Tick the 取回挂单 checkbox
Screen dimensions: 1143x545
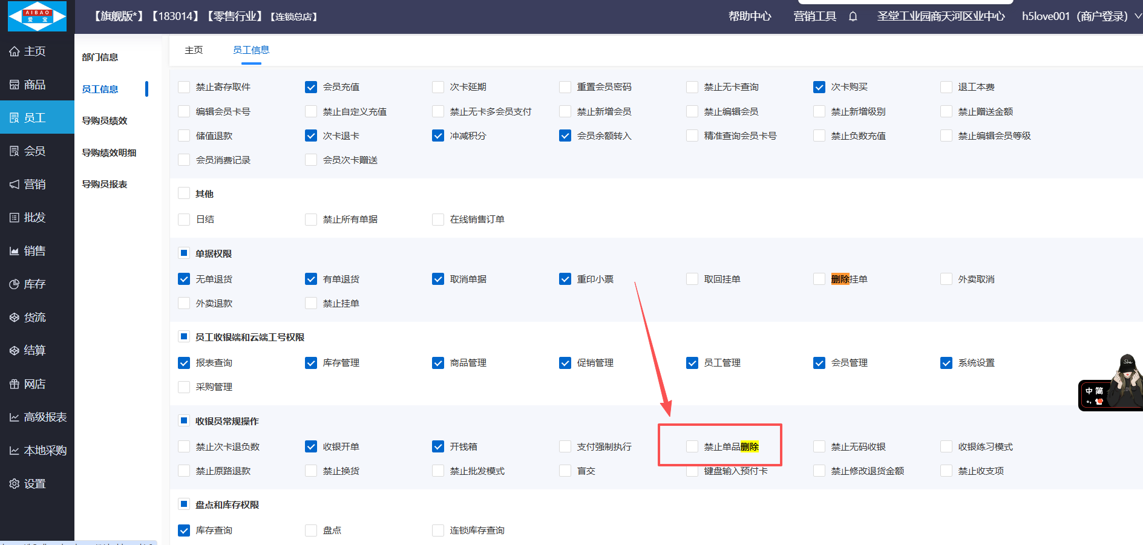tap(692, 279)
